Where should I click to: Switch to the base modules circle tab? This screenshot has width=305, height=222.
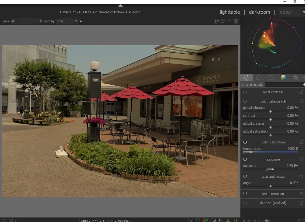coord(271,78)
